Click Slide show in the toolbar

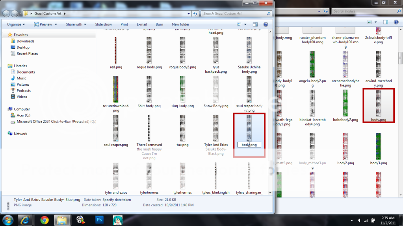click(x=104, y=24)
